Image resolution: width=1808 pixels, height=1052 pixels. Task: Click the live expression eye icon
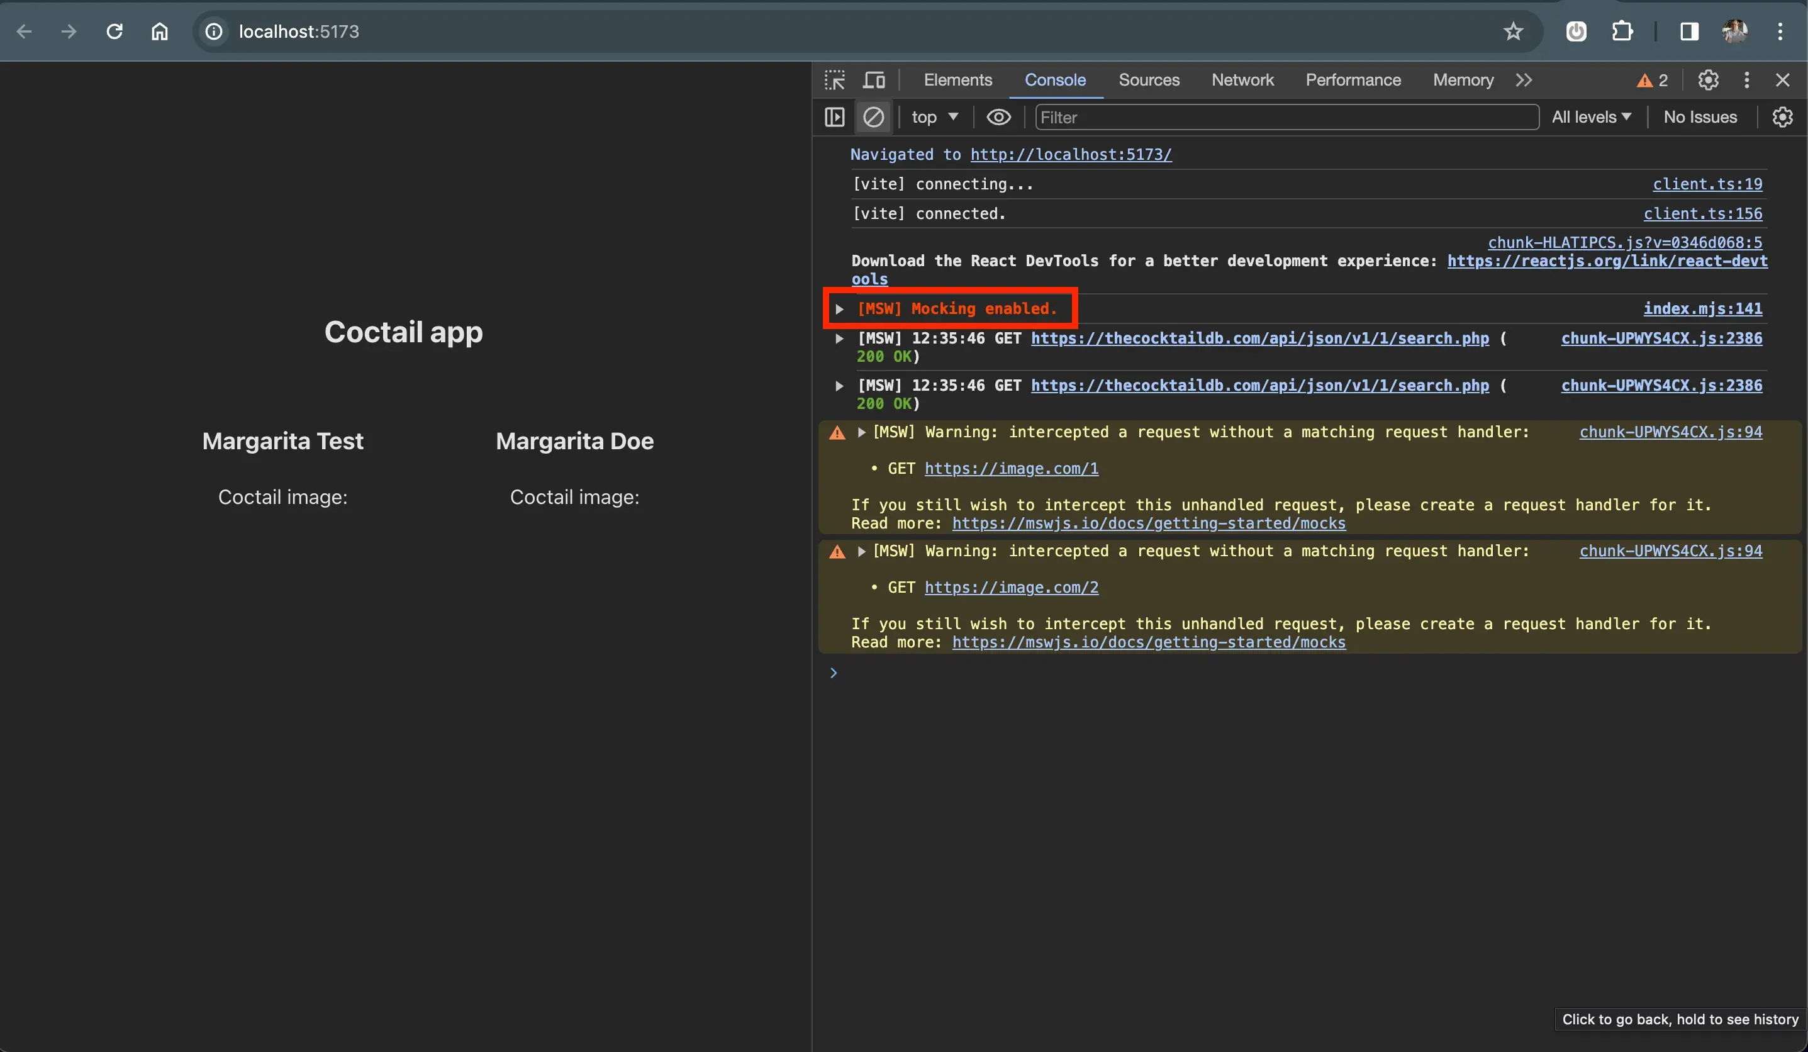coord(998,117)
